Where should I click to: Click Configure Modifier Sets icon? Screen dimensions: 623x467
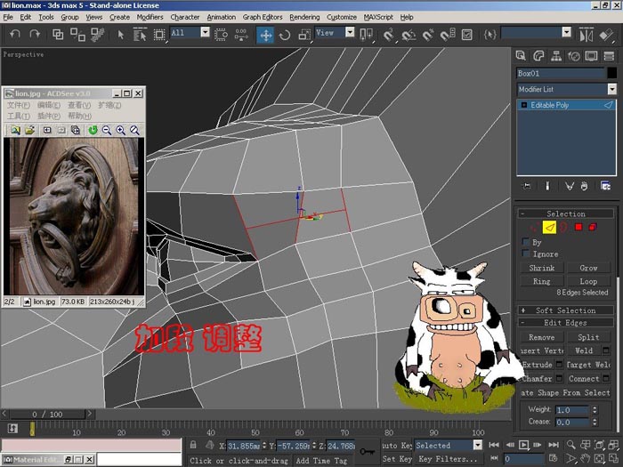605,186
